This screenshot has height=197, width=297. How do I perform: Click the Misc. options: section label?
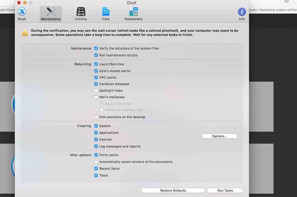[81, 155]
